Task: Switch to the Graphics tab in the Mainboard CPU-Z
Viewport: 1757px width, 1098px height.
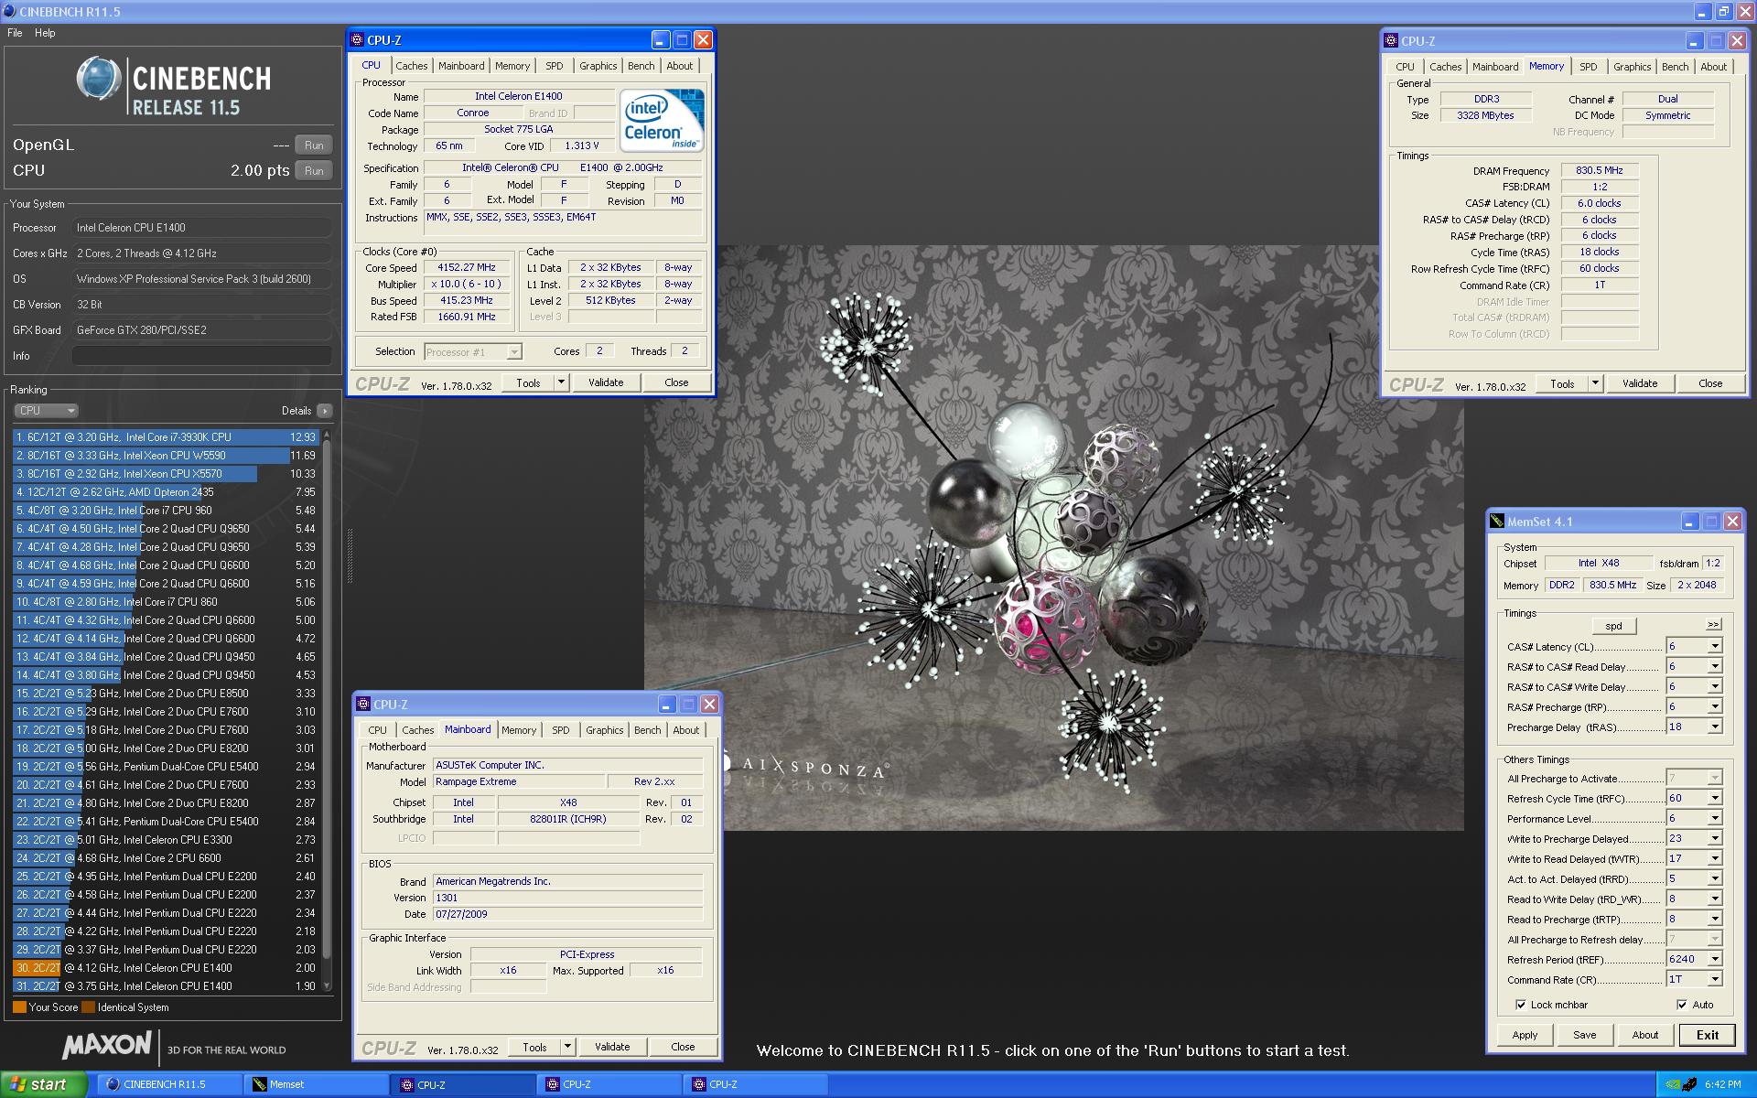Action: pos(604,730)
